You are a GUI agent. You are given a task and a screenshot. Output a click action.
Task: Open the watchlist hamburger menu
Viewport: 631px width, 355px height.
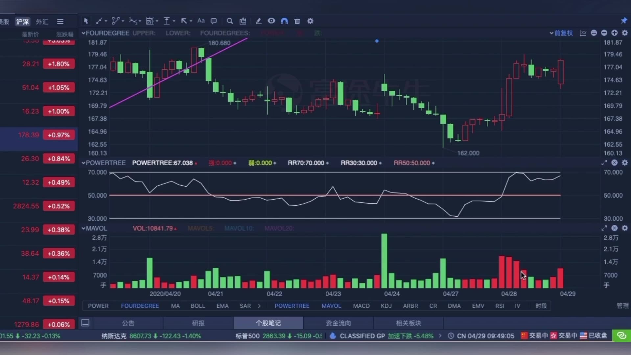(60, 21)
